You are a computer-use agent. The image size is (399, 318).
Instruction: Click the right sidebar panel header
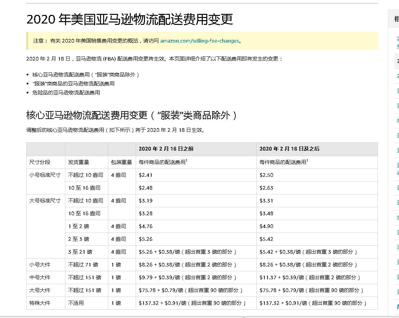[396, 19]
